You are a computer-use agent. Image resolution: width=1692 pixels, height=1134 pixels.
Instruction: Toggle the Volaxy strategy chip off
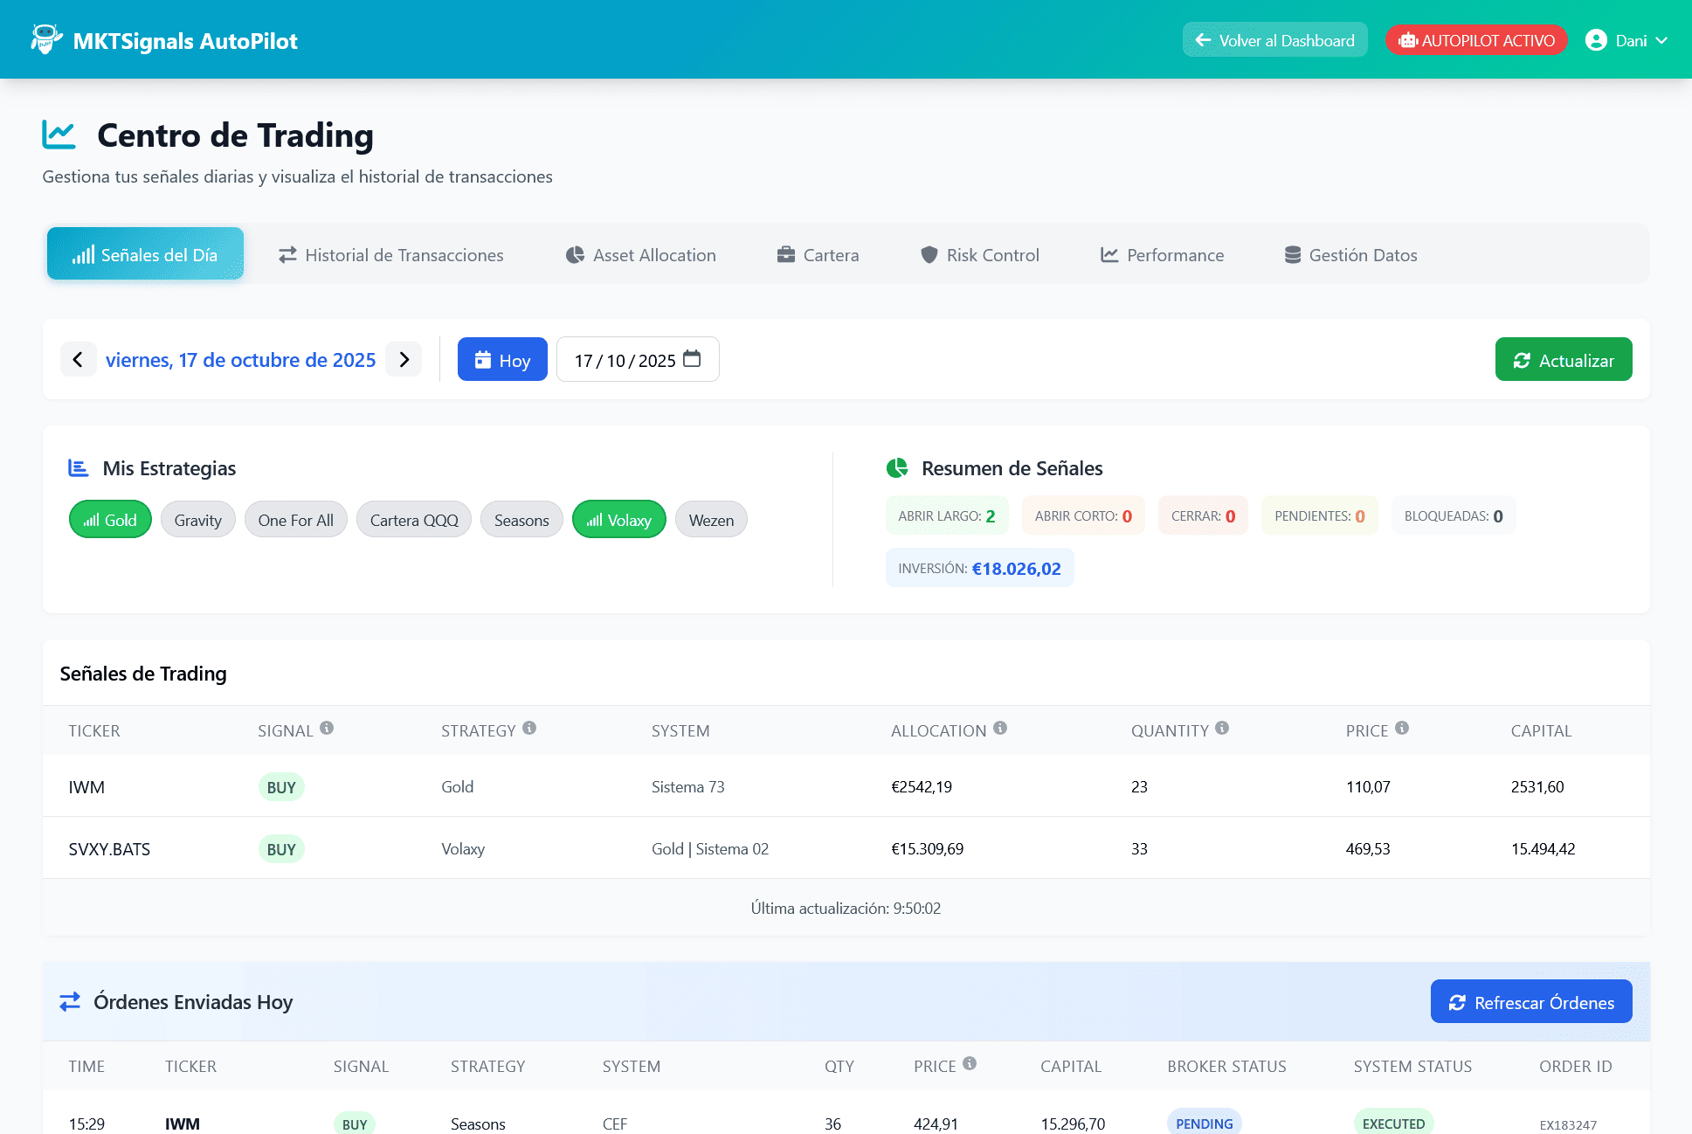(618, 520)
